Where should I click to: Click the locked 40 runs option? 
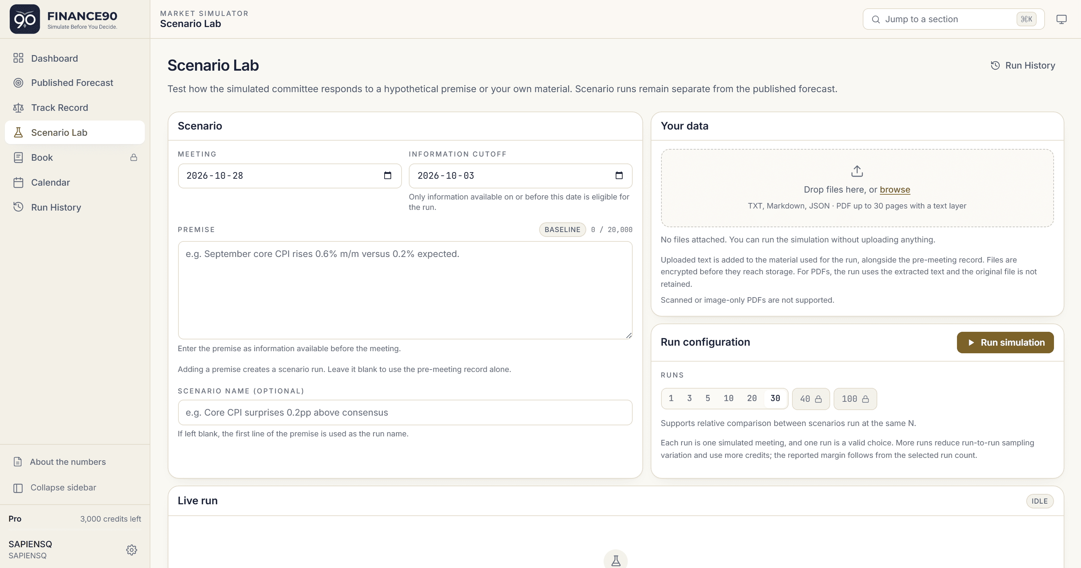[811, 399]
